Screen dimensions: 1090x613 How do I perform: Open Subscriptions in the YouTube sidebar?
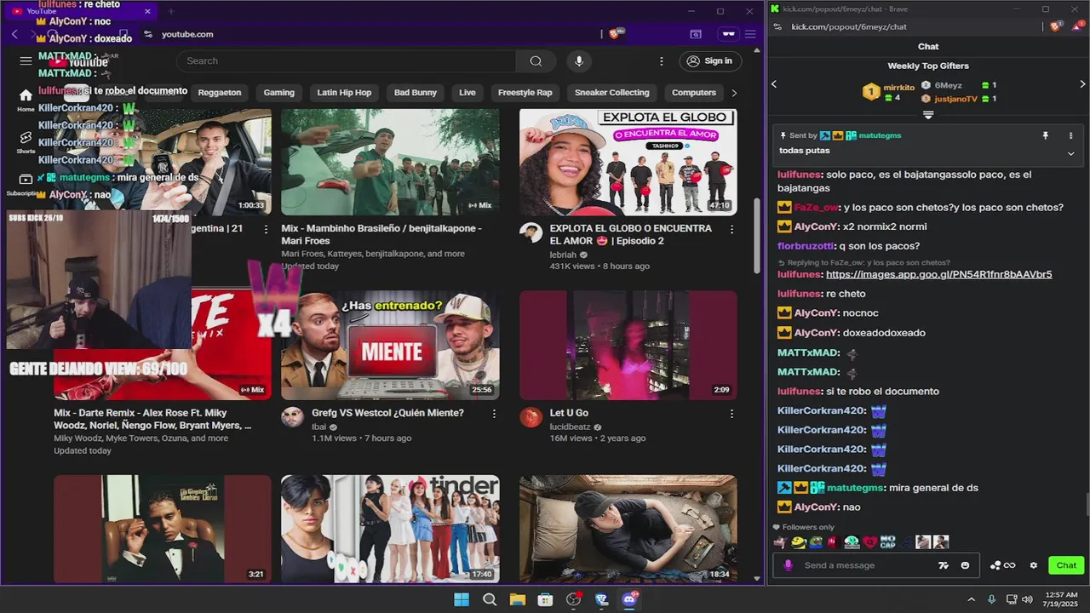click(26, 184)
